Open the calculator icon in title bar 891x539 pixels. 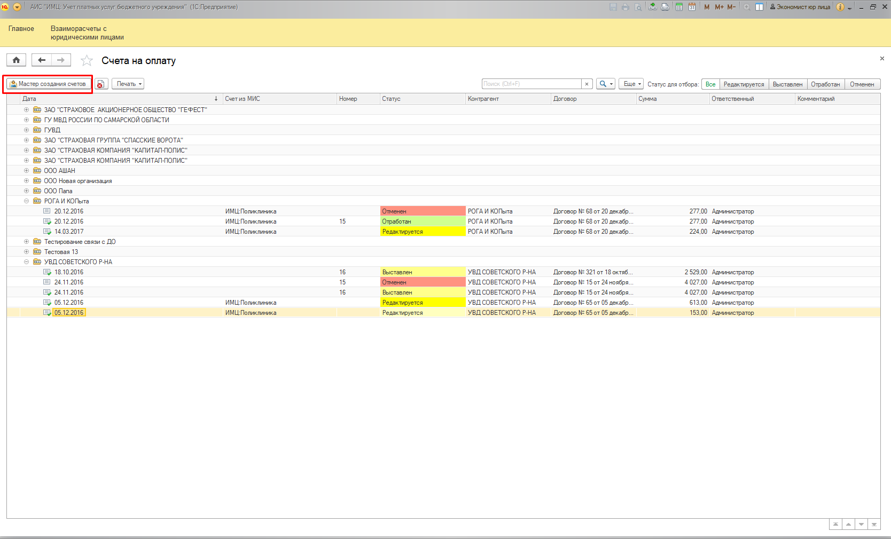[x=679, y=7]
